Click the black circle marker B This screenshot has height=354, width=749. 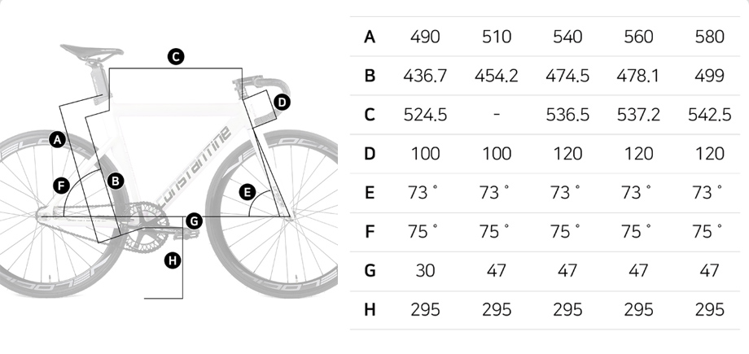pos(116,181)
